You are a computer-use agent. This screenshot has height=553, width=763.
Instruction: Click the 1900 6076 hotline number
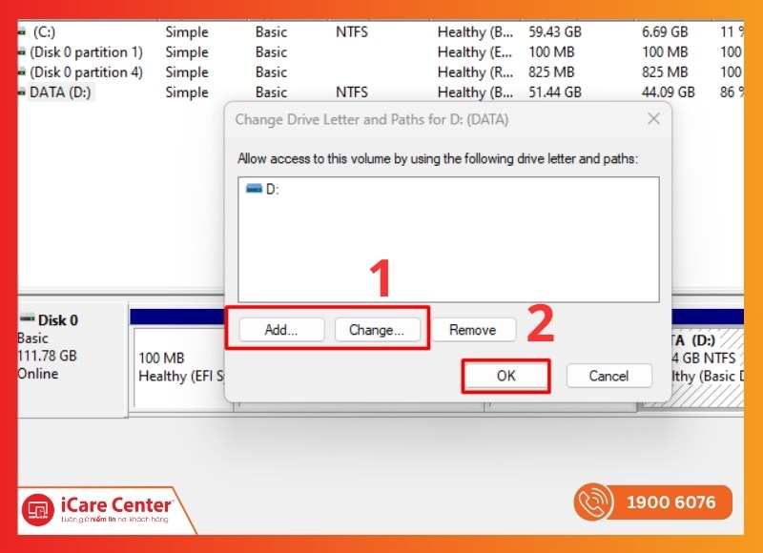tap(672, 502)
